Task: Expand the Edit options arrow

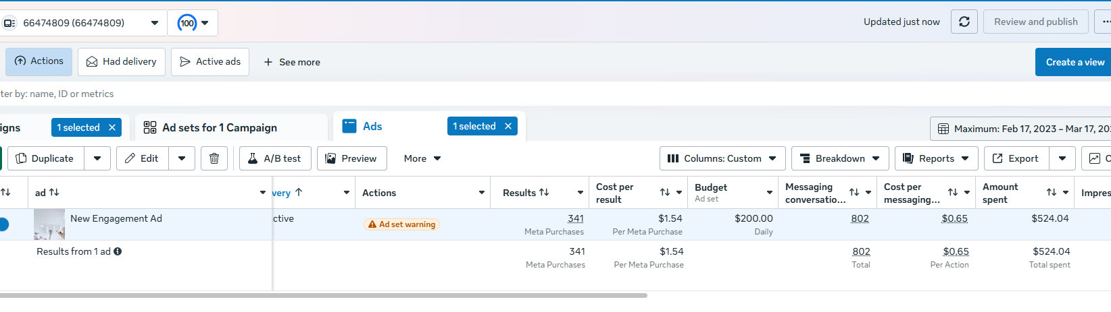Action: 182,158
